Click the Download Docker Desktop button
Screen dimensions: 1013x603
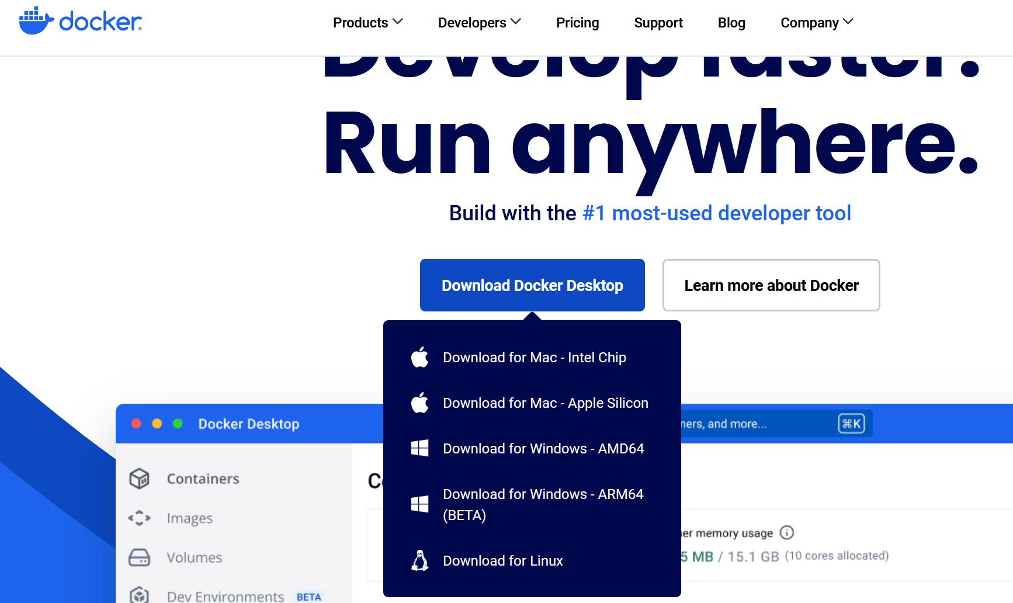pyautogui.click(x=532, y=285)
